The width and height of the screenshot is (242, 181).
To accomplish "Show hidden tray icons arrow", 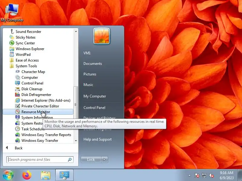I will 190,175.
